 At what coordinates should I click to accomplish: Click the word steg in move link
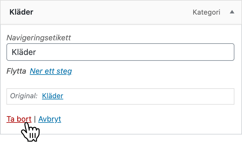[x=65, y=71]
